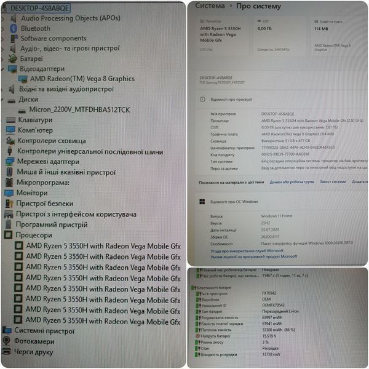The height and width of the screenshot is (369, 369).
Task: Click the USB icon for Контролери універсальної послідовної шини
Action: click(10, 151)
